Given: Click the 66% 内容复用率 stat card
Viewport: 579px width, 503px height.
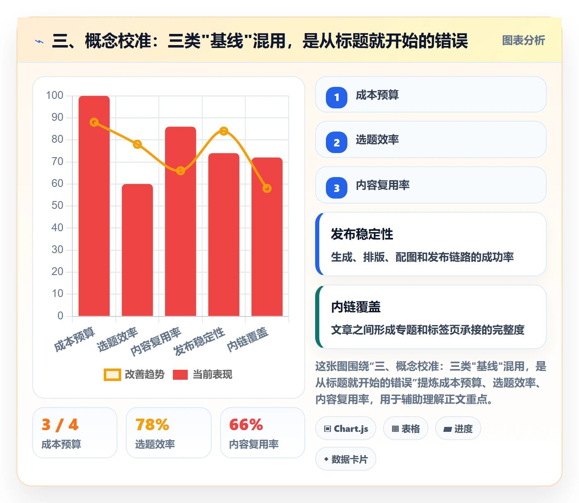Looking at the screenshot, I should click(x=263, y=433).
